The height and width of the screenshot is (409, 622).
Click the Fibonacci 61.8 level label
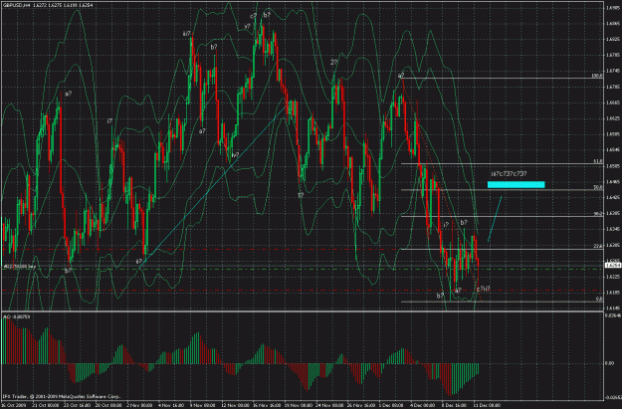coord(598,161)
